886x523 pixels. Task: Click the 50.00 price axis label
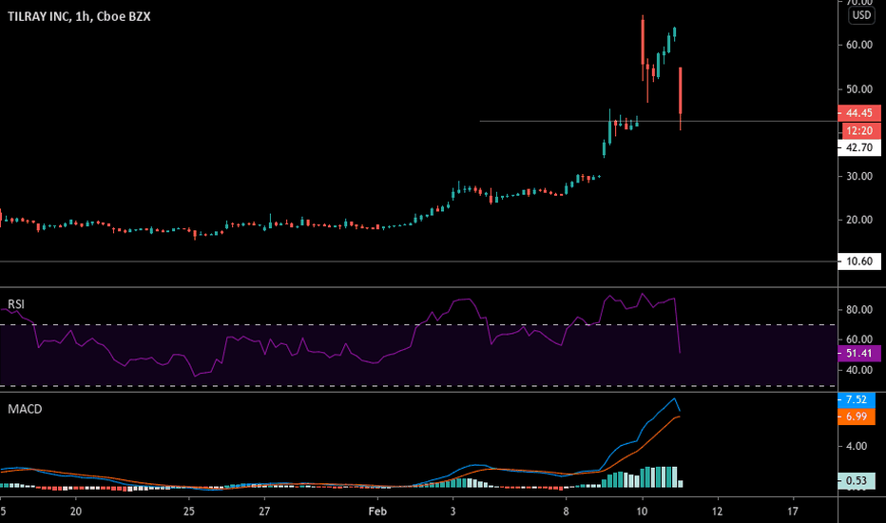[x=858, y=89]
